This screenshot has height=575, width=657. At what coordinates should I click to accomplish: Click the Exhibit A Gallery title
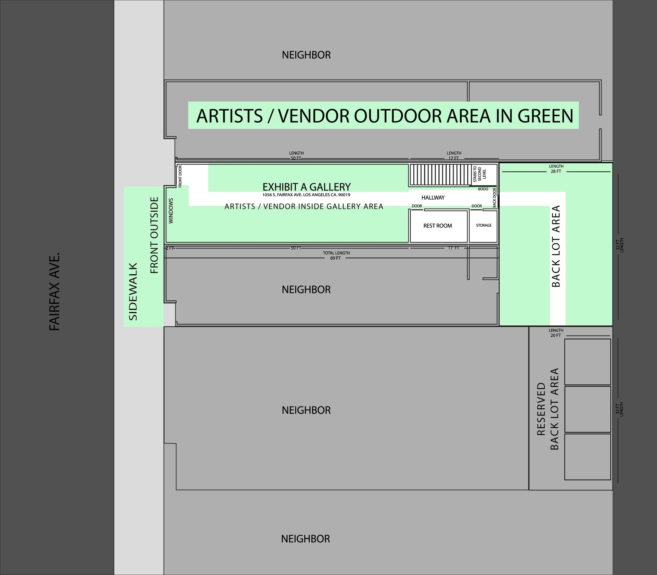pos(306,187)
